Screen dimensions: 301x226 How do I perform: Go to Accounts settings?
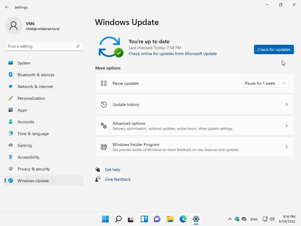[x=44, y=122]
